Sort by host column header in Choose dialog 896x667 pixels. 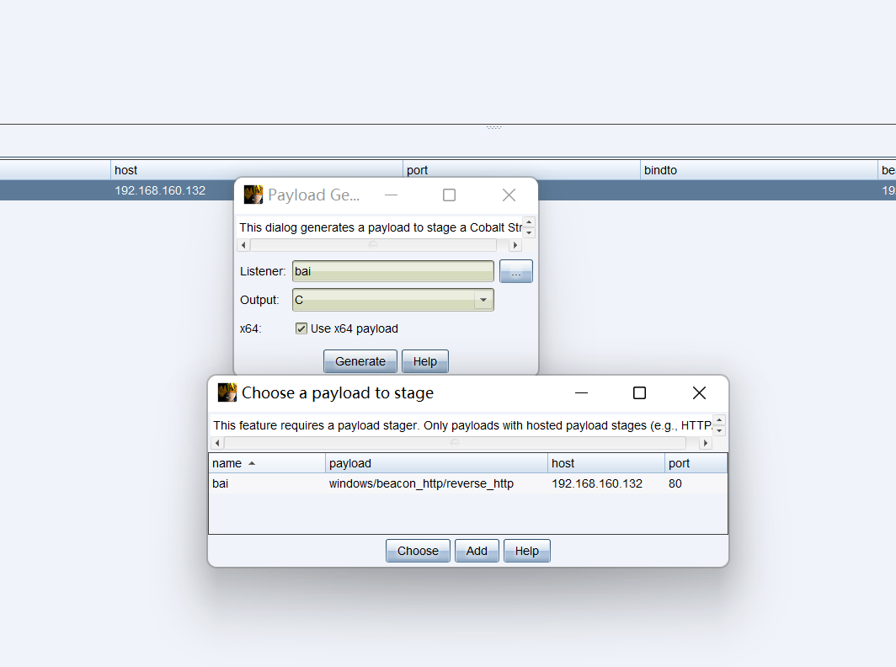[606, 463]
